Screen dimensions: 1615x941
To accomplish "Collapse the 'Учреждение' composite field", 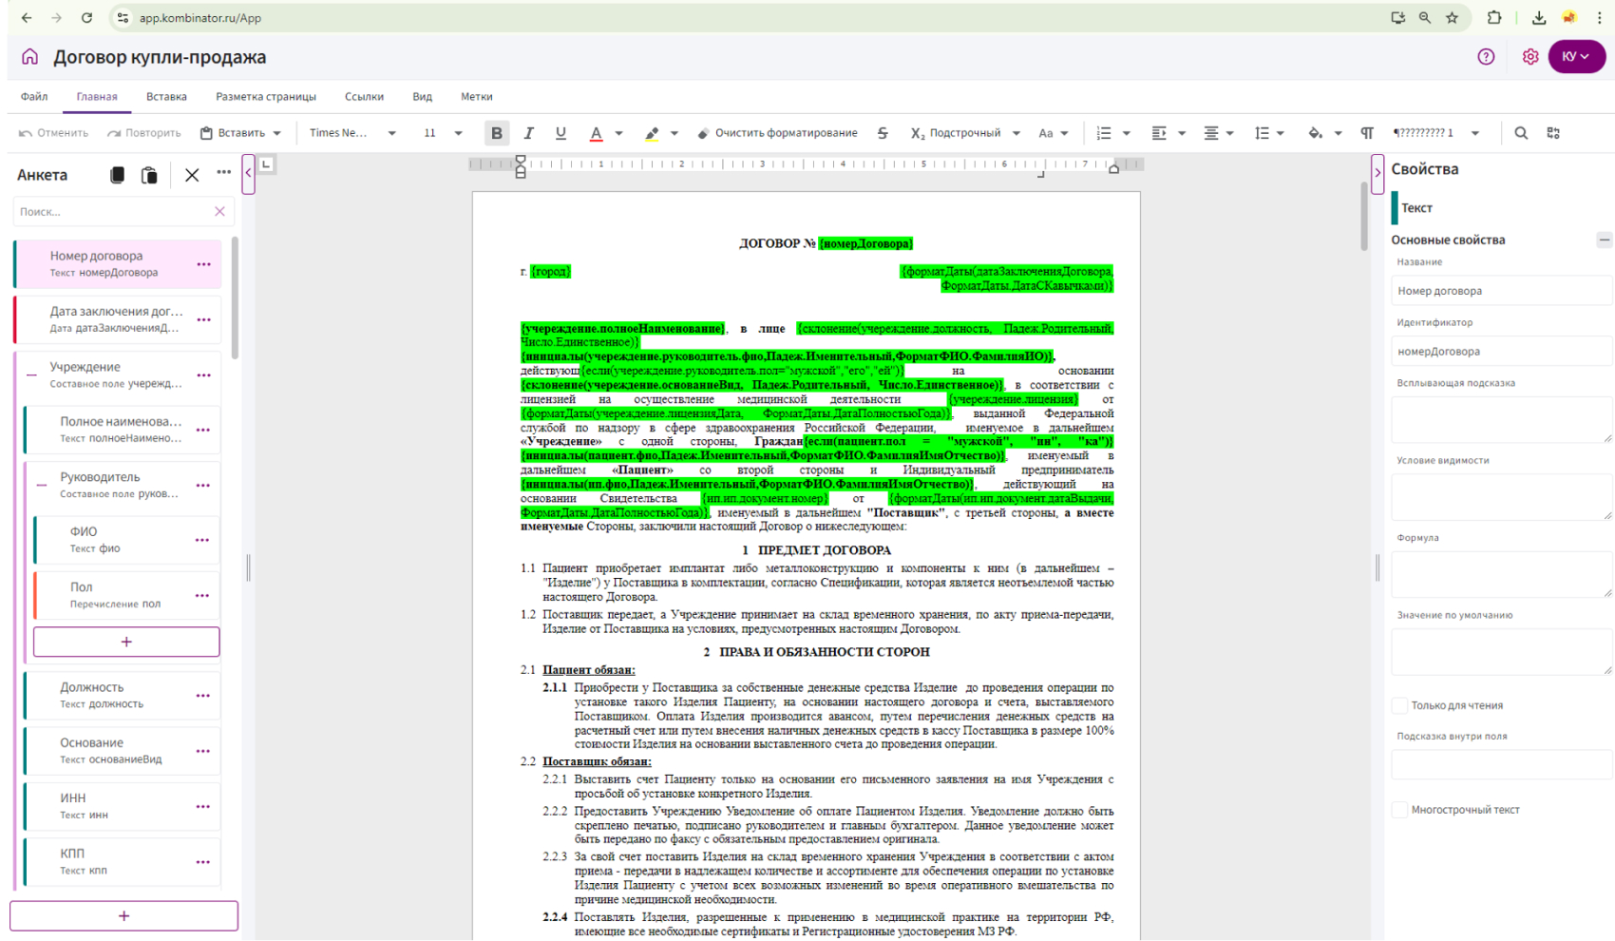I will click(x=31, y=374).
